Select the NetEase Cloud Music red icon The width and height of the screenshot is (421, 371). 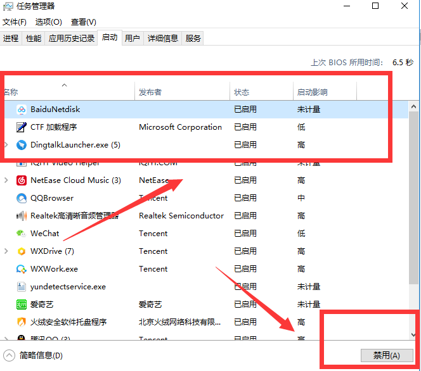(20, 180)
